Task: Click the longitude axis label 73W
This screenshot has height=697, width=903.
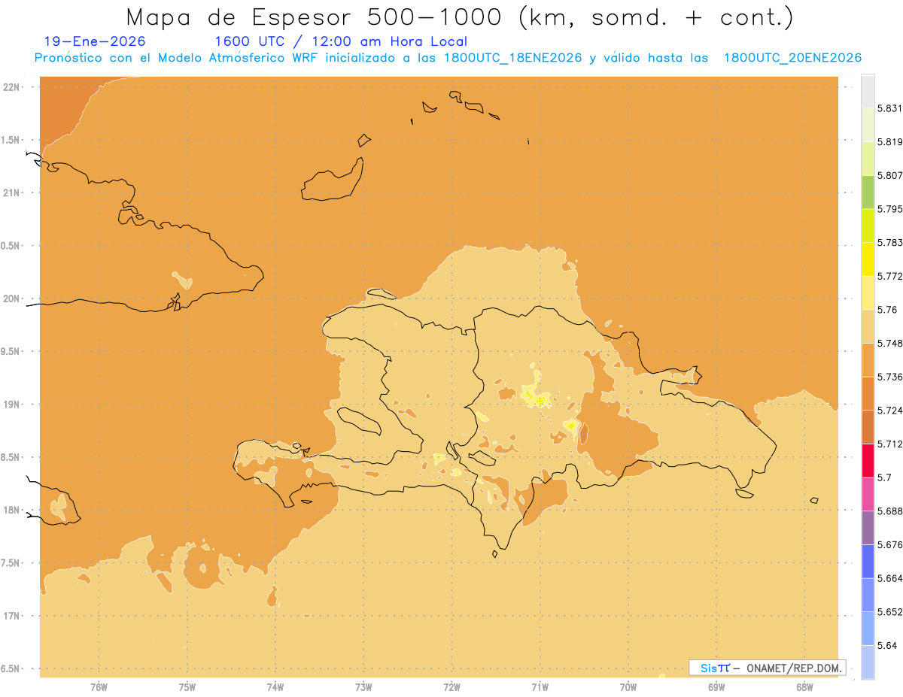Action: tap(363, 687)
